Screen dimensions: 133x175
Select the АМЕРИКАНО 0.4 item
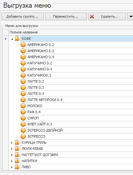pyautogui.click(x=80, y=57)
